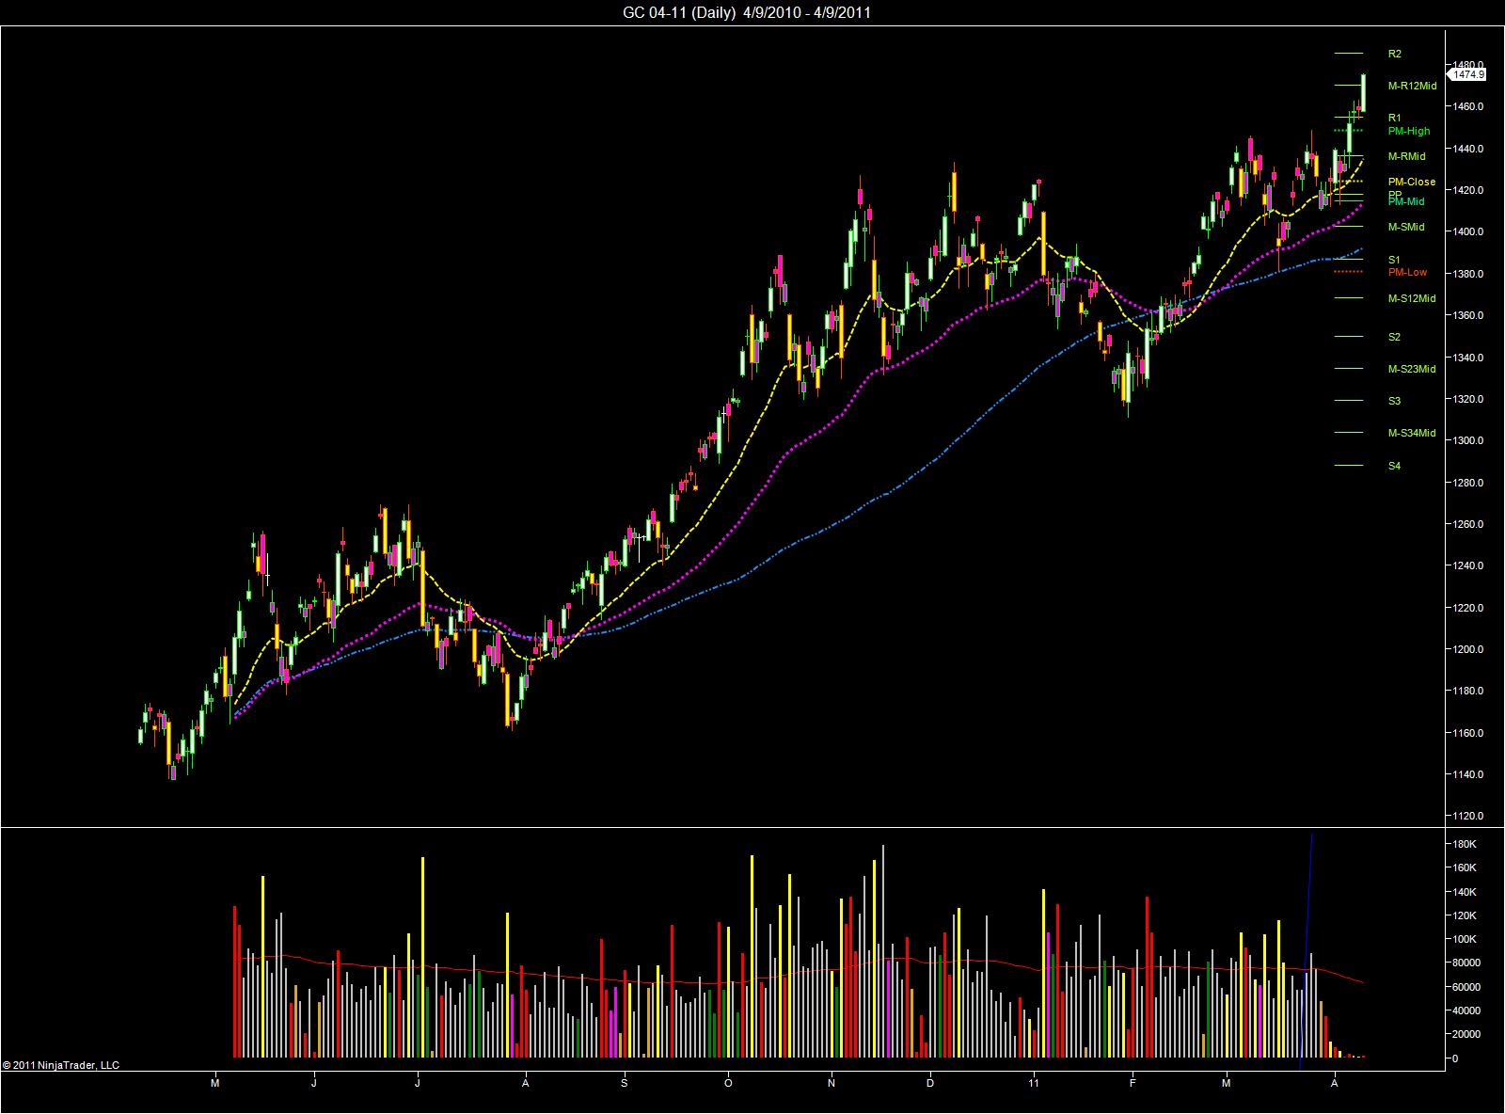Select 1180.0 on the price axis
The image size is (1505, 1114).
[1468, 691]
